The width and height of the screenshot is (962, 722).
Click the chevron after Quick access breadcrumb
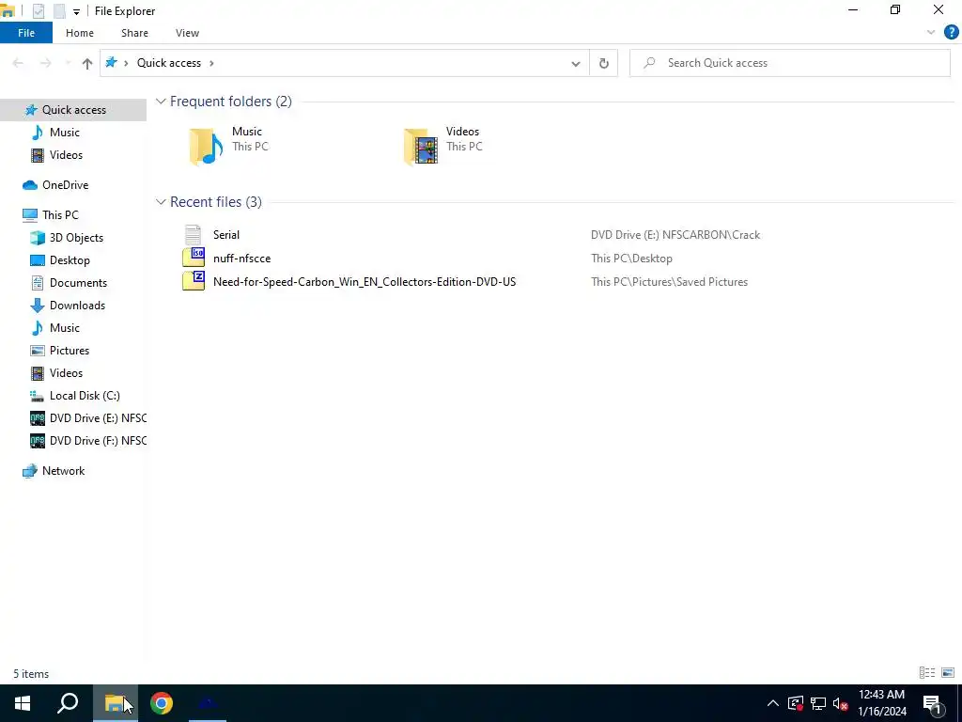tap(211, 63)
